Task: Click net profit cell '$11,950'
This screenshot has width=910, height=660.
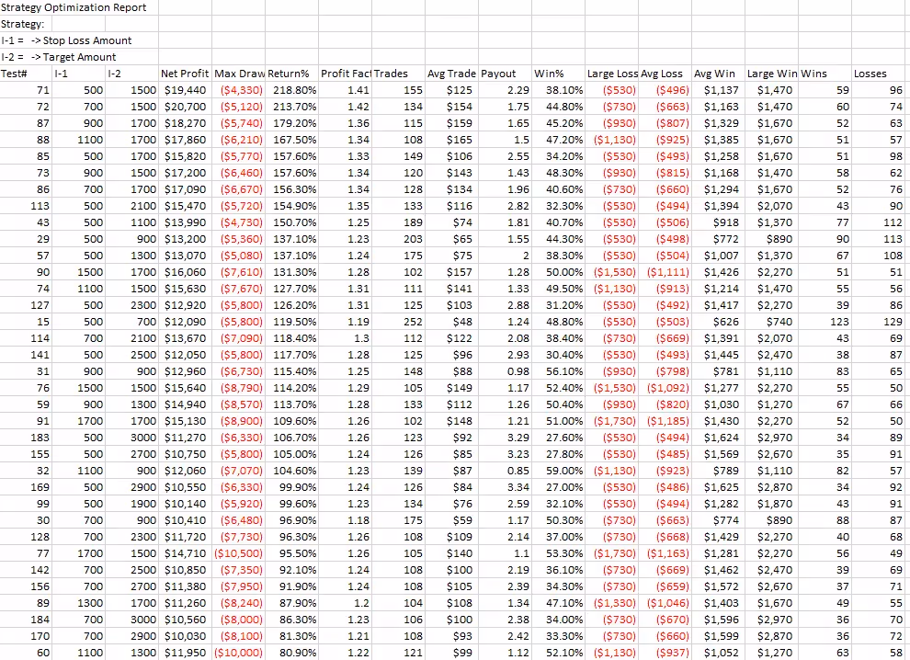Action: [185, 653]
